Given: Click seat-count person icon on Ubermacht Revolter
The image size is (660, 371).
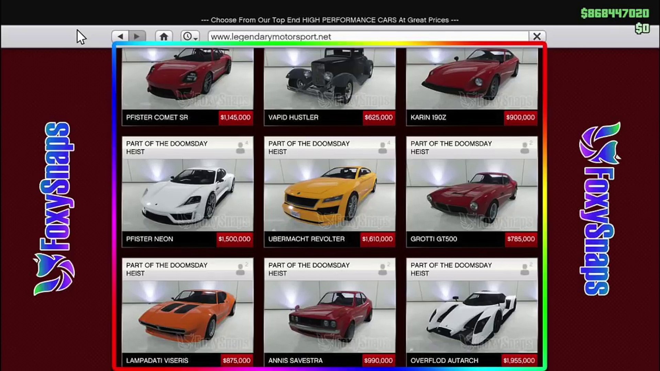Looking at the screenshot, I should click(x=383, y=148).
